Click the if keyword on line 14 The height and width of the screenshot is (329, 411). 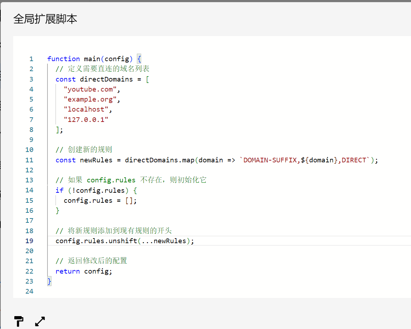point(59,191)
